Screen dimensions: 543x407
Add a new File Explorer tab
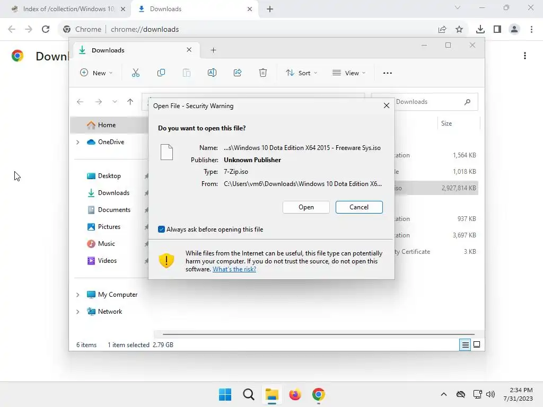coord(213,50)
